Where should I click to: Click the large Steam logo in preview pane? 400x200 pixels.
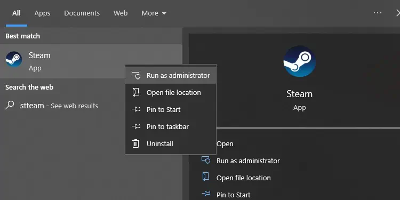point(300,61)
